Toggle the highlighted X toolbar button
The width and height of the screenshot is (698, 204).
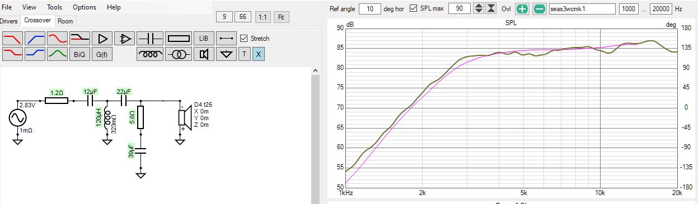point(258,54)
